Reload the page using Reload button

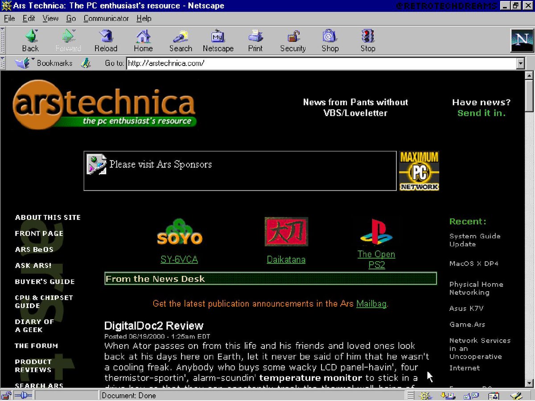[106, 41]
